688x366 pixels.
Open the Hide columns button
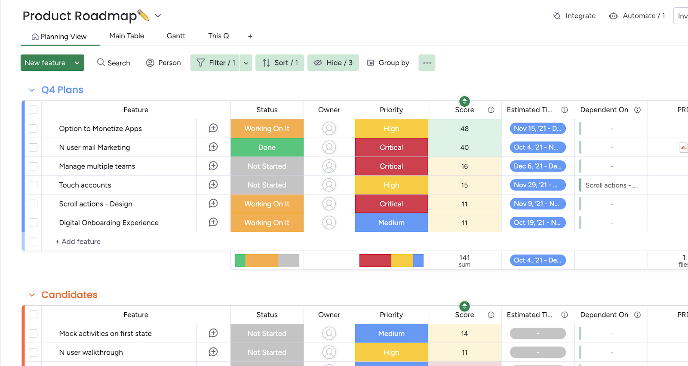click(333, 63)
